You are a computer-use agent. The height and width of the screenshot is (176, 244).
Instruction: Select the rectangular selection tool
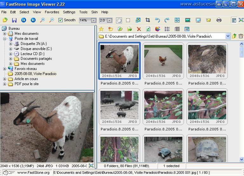128,20
